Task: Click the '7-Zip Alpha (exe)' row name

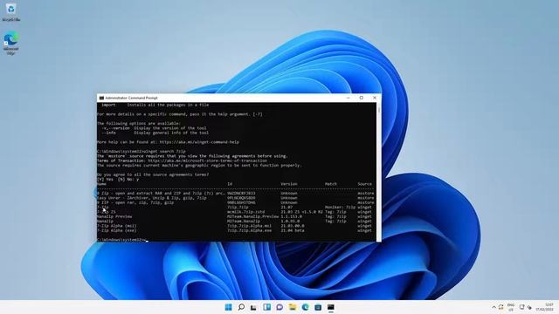Action: pos(116,230)
